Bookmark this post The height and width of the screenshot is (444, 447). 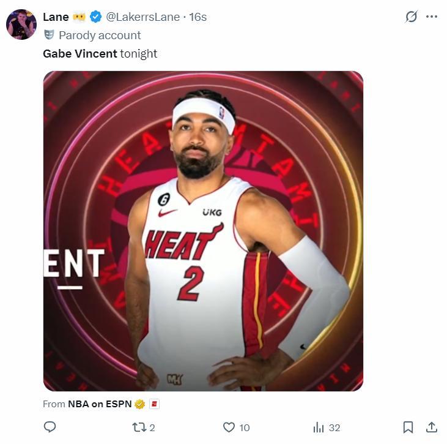coord(408,427)
